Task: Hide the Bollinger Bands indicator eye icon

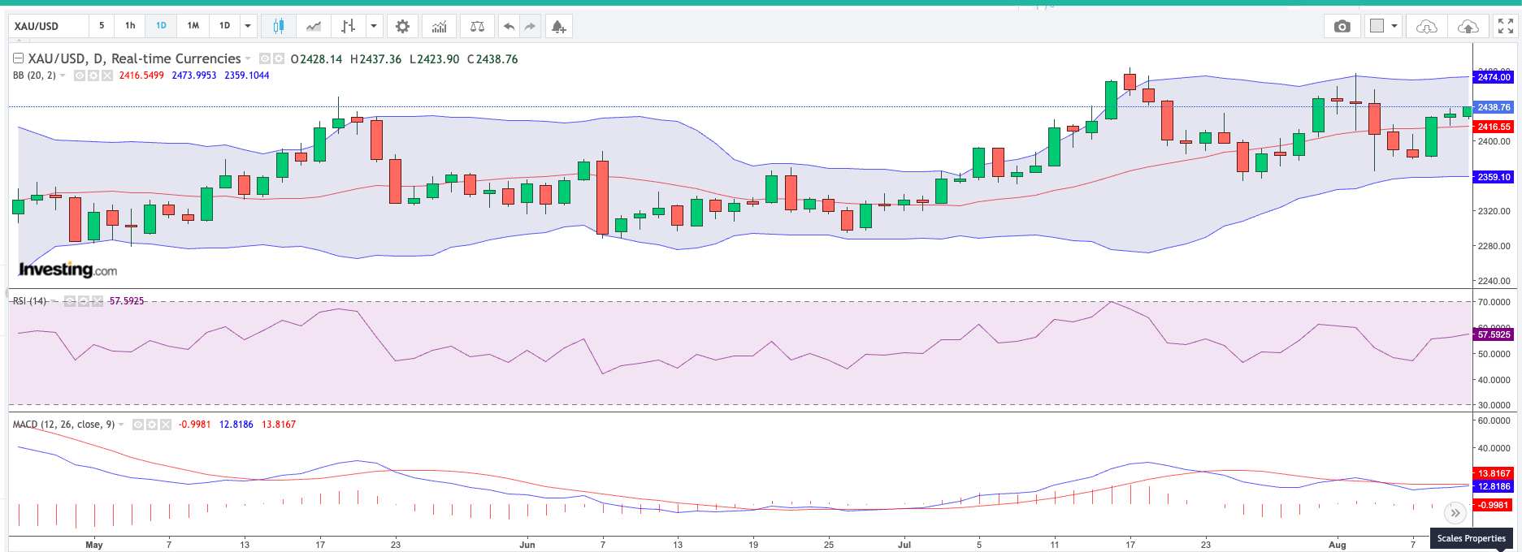Action: tap(80, 75)
